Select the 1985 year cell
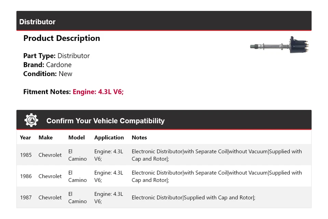Screen dimensions: 328x219 click(26, 155)
